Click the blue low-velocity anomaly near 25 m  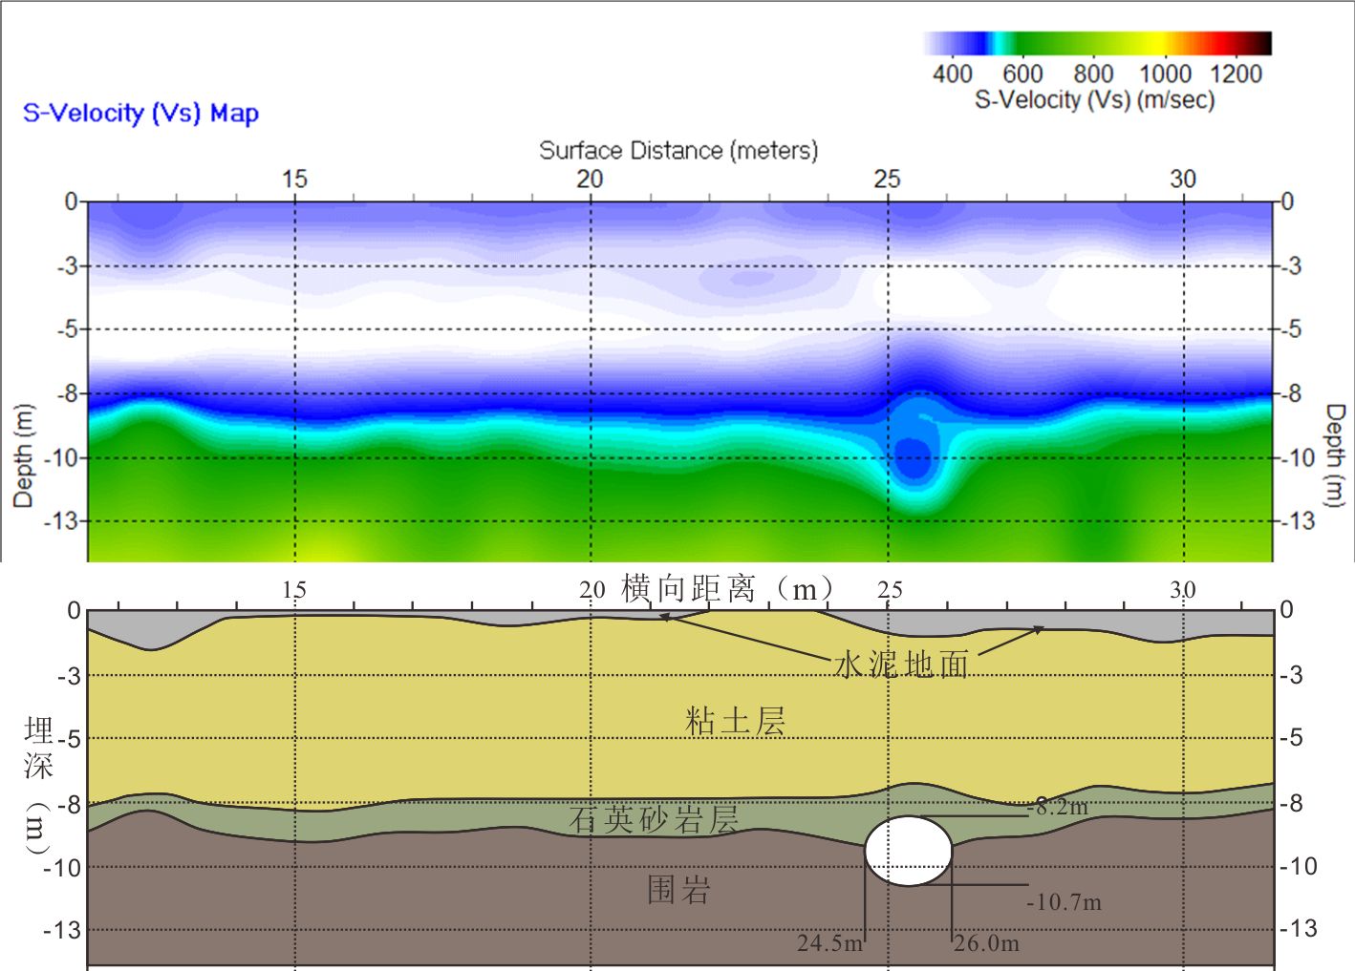point(914,452)
